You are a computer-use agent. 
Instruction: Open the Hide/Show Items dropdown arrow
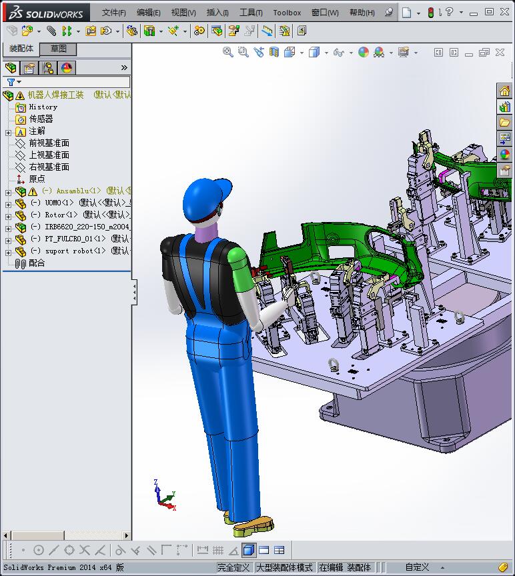point(351,53)
